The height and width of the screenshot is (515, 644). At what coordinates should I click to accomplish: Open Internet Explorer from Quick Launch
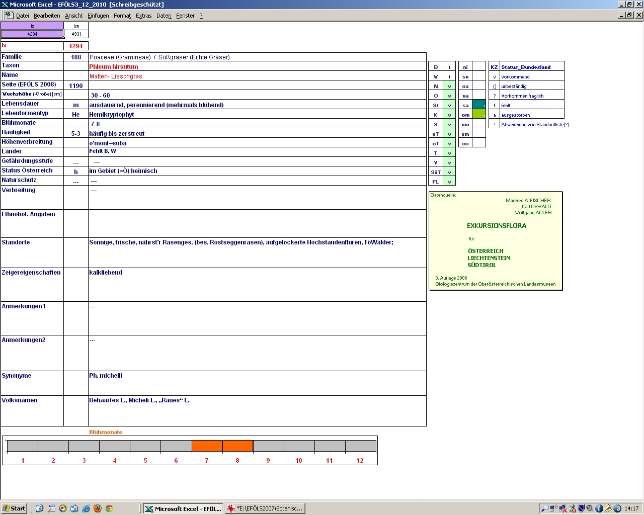(x=86, y=508)
